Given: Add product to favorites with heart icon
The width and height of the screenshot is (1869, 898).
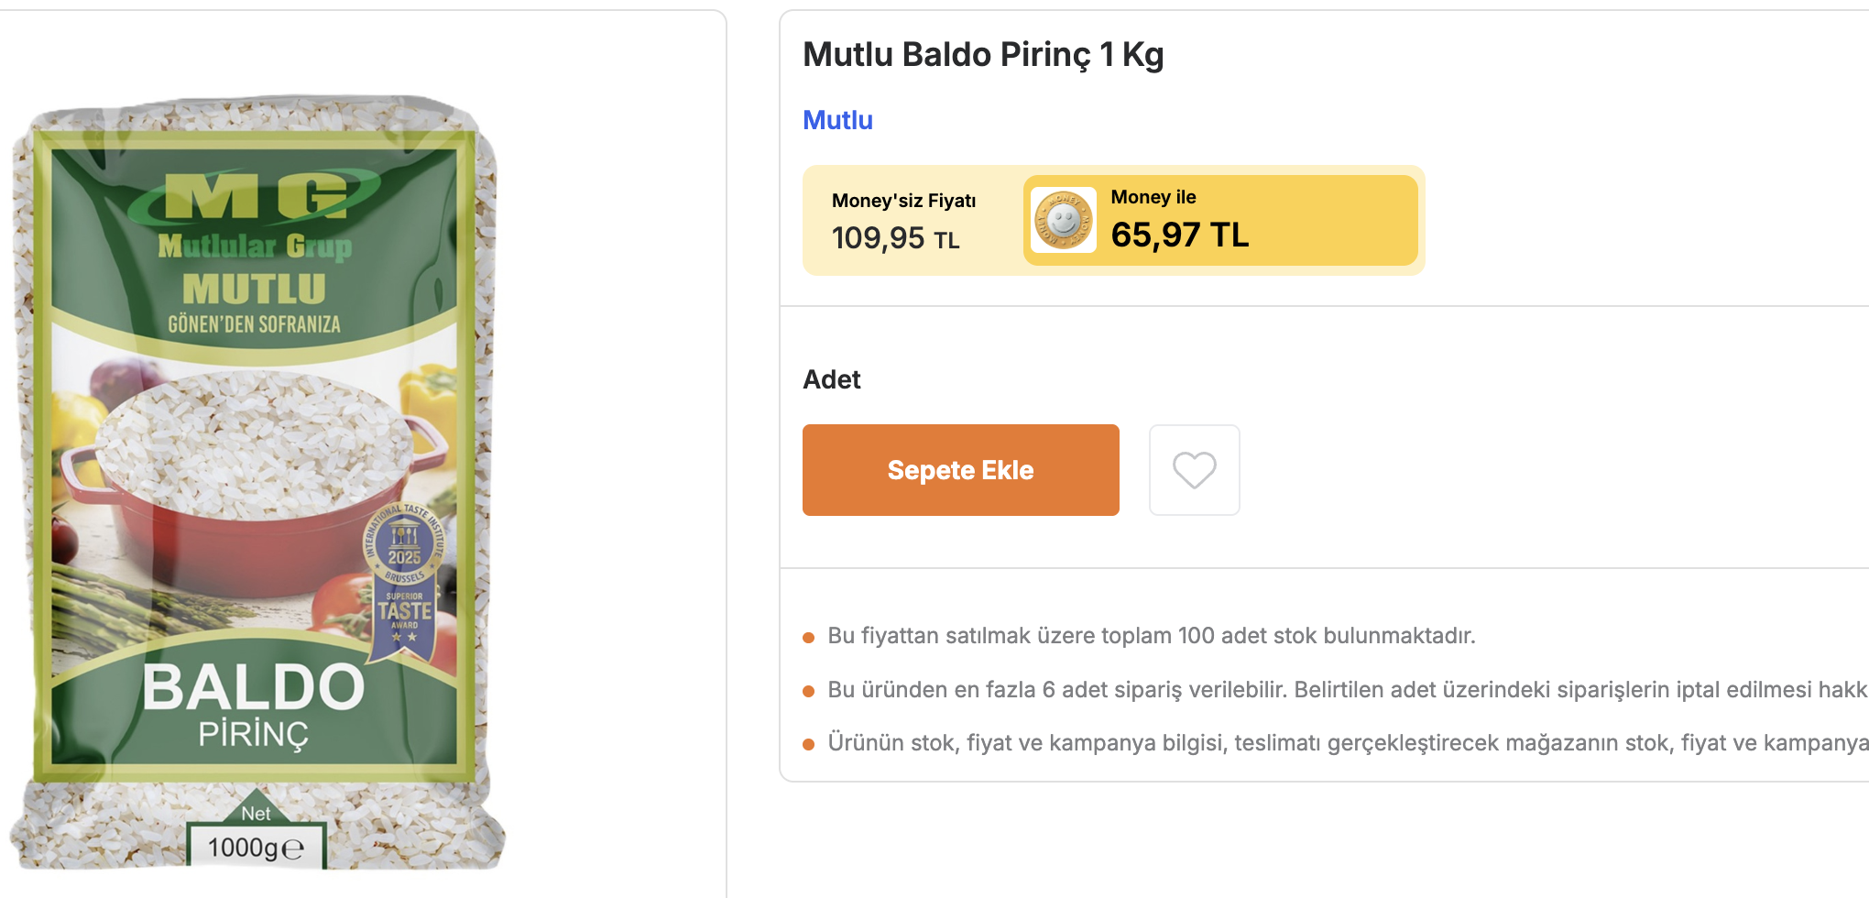Looking at the screenshot, I should pos(1194,470).
